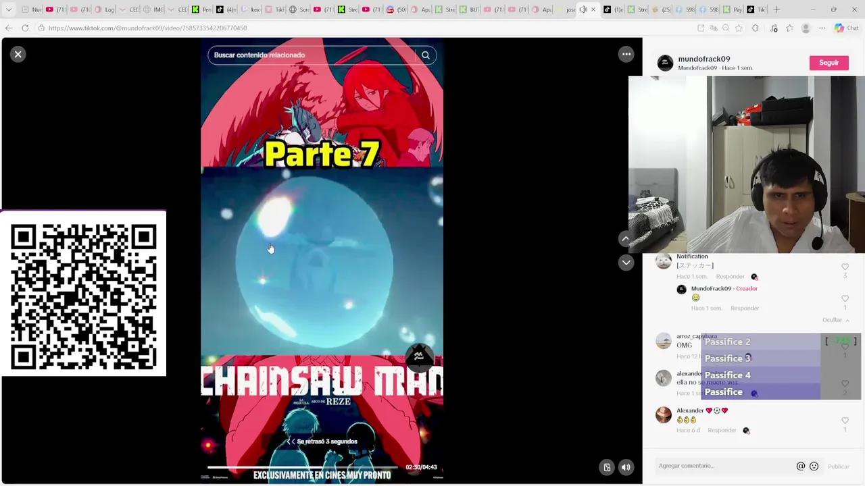Open Alexander commenter avatar
865x486 pixels.
664,415
